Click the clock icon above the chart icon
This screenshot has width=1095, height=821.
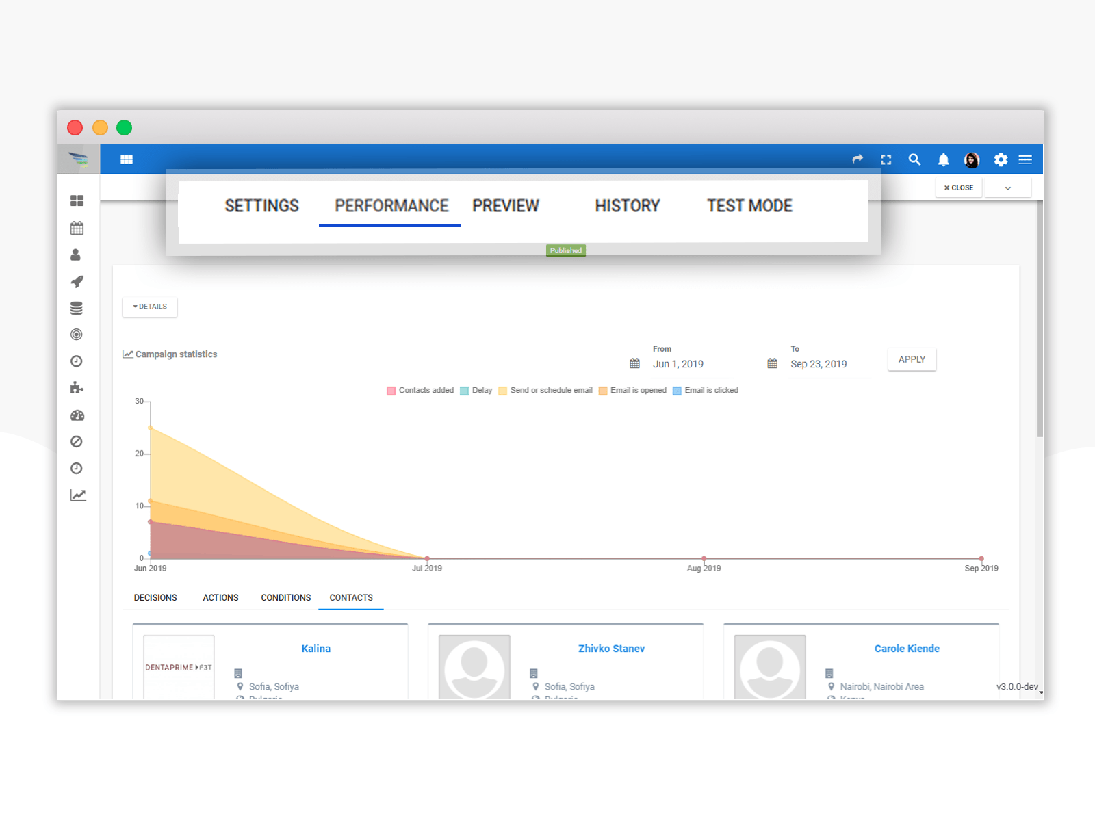pyautogui.click(x=77, y=469)
